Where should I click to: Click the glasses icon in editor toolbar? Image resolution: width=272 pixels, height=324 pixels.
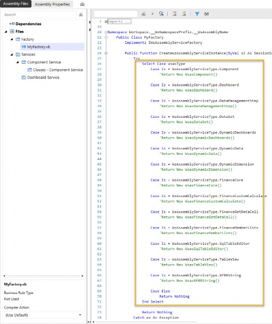pyautogui.click(x=206, y=14)
